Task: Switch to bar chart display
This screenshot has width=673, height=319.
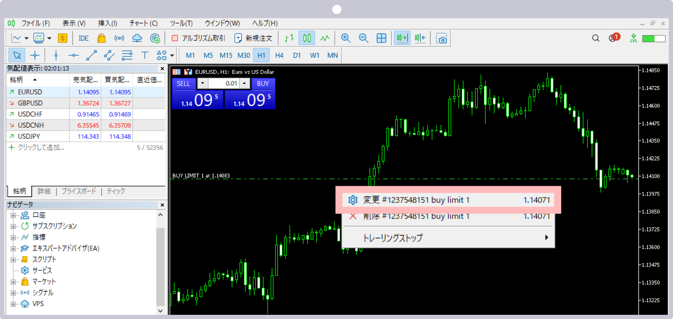Action: [x=289, y=38]
